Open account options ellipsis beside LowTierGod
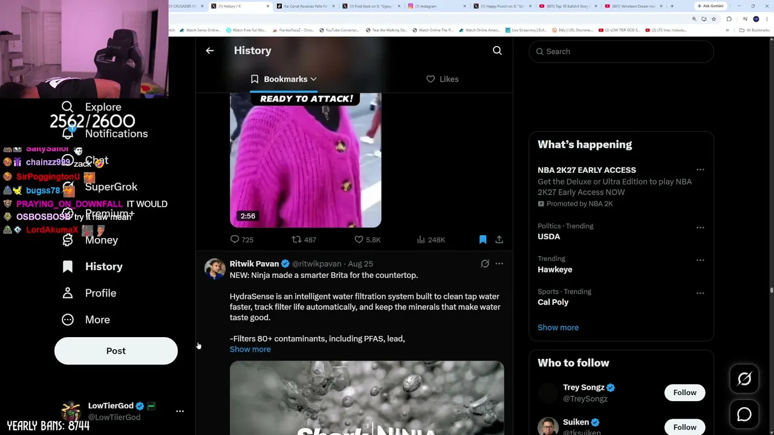The image size is (774, 435). pos(180,411)
